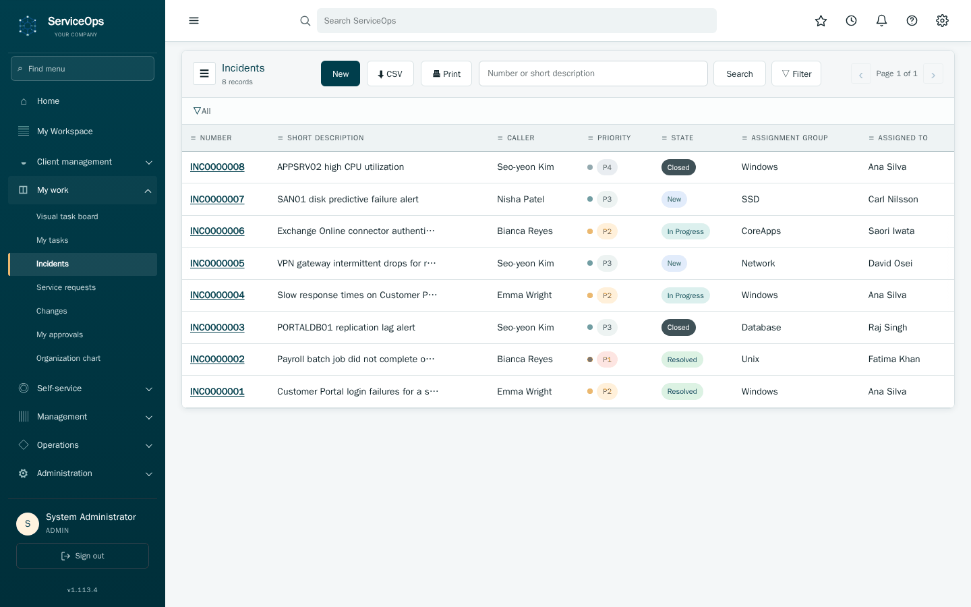This screenshot has height=607, width=971.
Task: Open incident INC0000008 link
Action: click(x=217, y=167)
